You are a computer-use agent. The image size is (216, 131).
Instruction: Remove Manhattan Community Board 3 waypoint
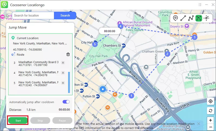(63, 63)
